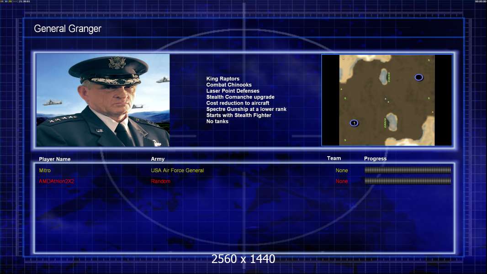
Task: Click start position marker 1 on the map
Action: 354,123
